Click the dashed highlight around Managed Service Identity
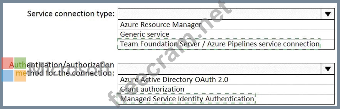340x109 pixels. click(x=186, y=99)
